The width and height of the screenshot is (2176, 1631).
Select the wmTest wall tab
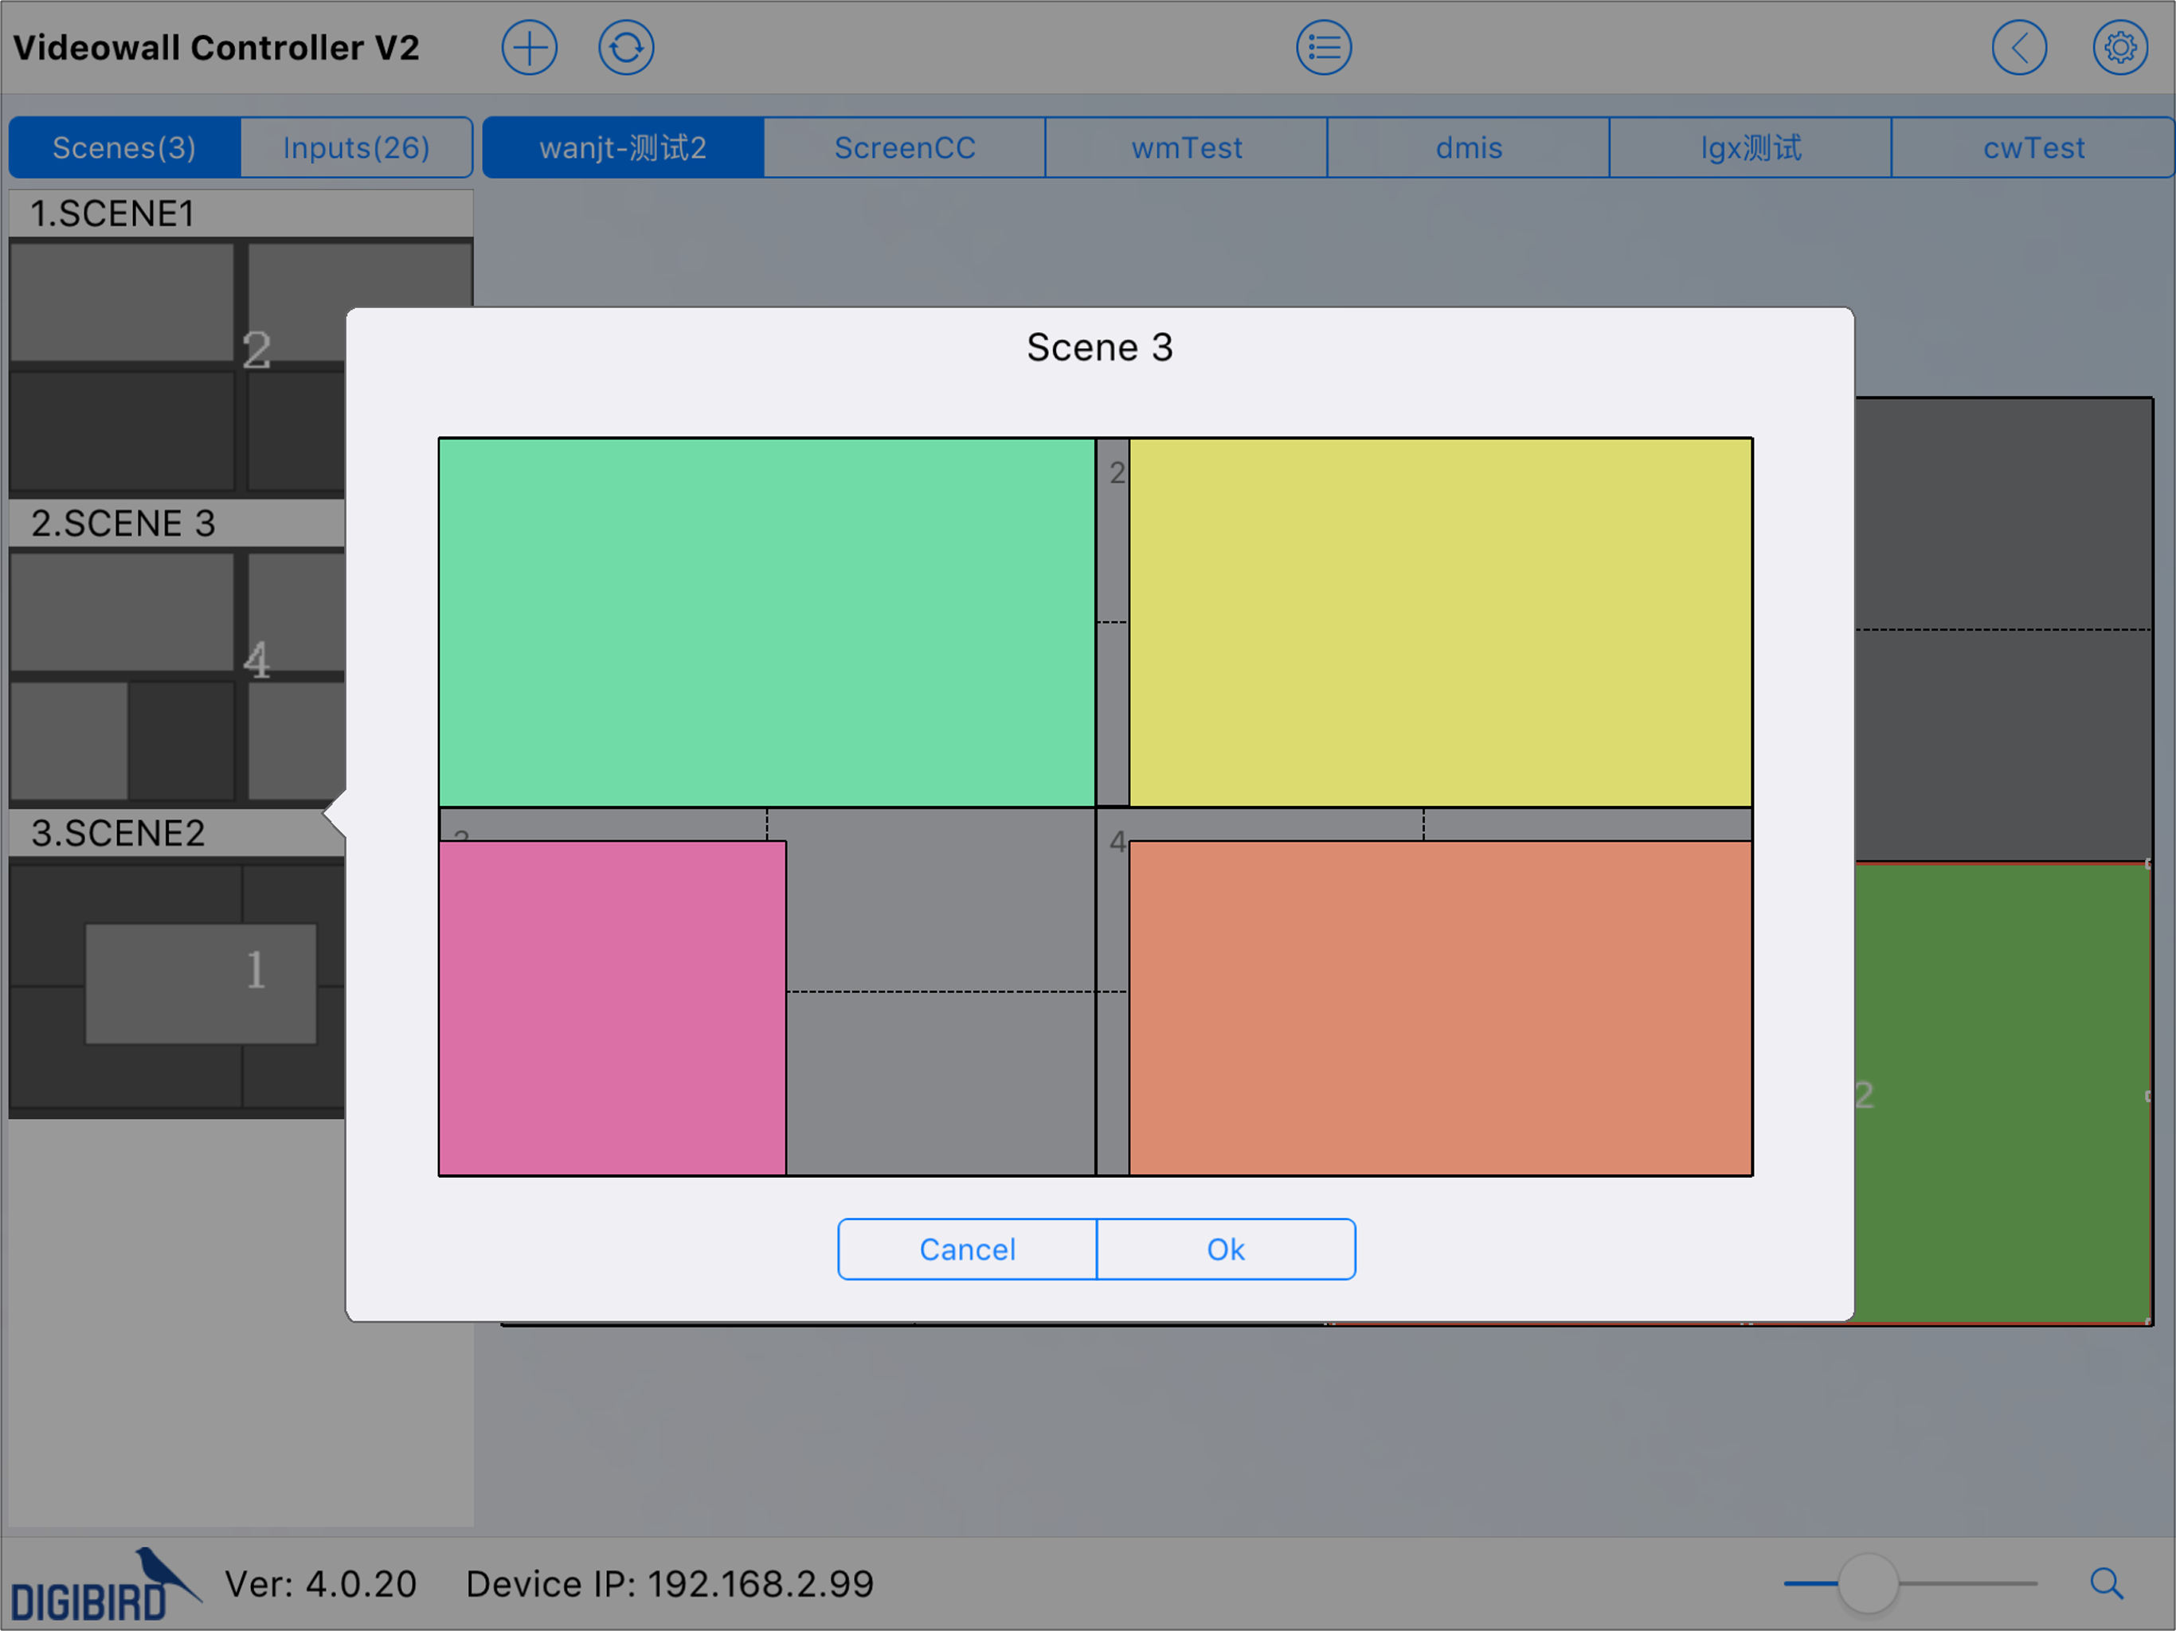[x=1187, y=147]
